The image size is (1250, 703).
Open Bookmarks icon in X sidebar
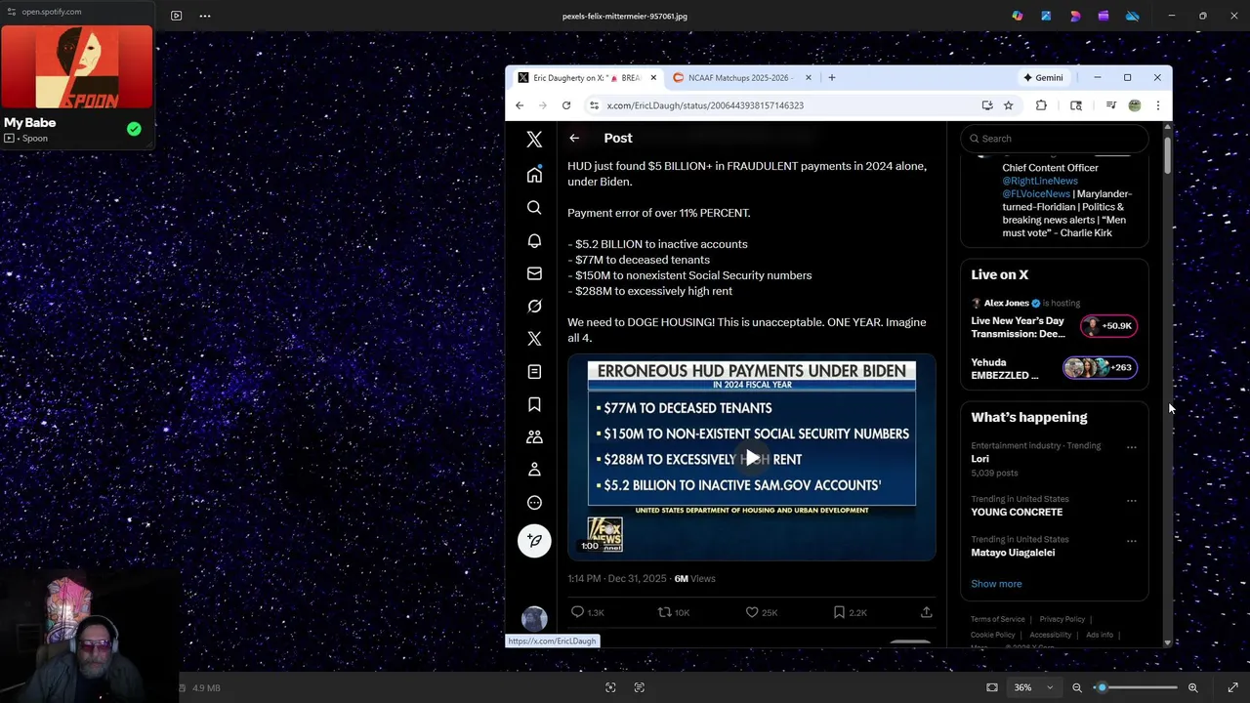(534, 404)
